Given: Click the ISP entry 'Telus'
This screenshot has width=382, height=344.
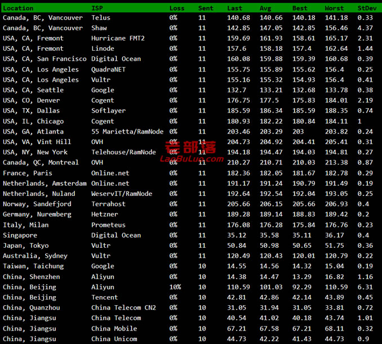Looking at the screenshot, I should coord(101,18).
